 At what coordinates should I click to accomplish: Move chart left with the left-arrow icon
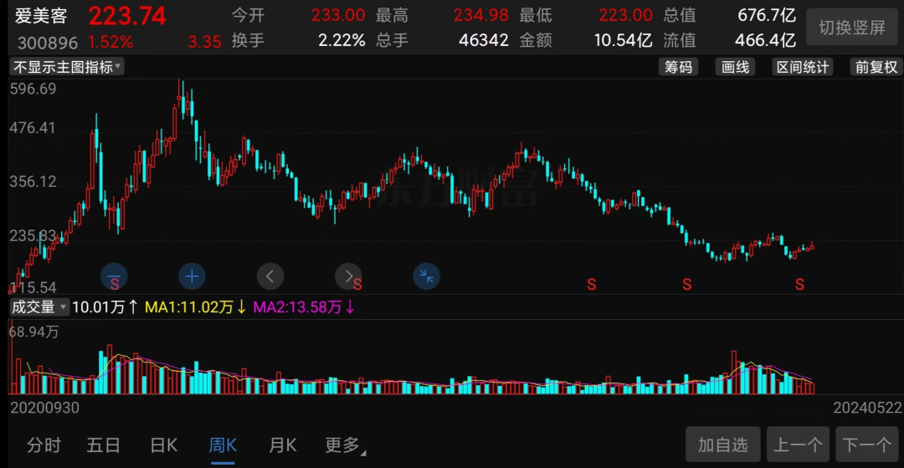coord(270,276)
